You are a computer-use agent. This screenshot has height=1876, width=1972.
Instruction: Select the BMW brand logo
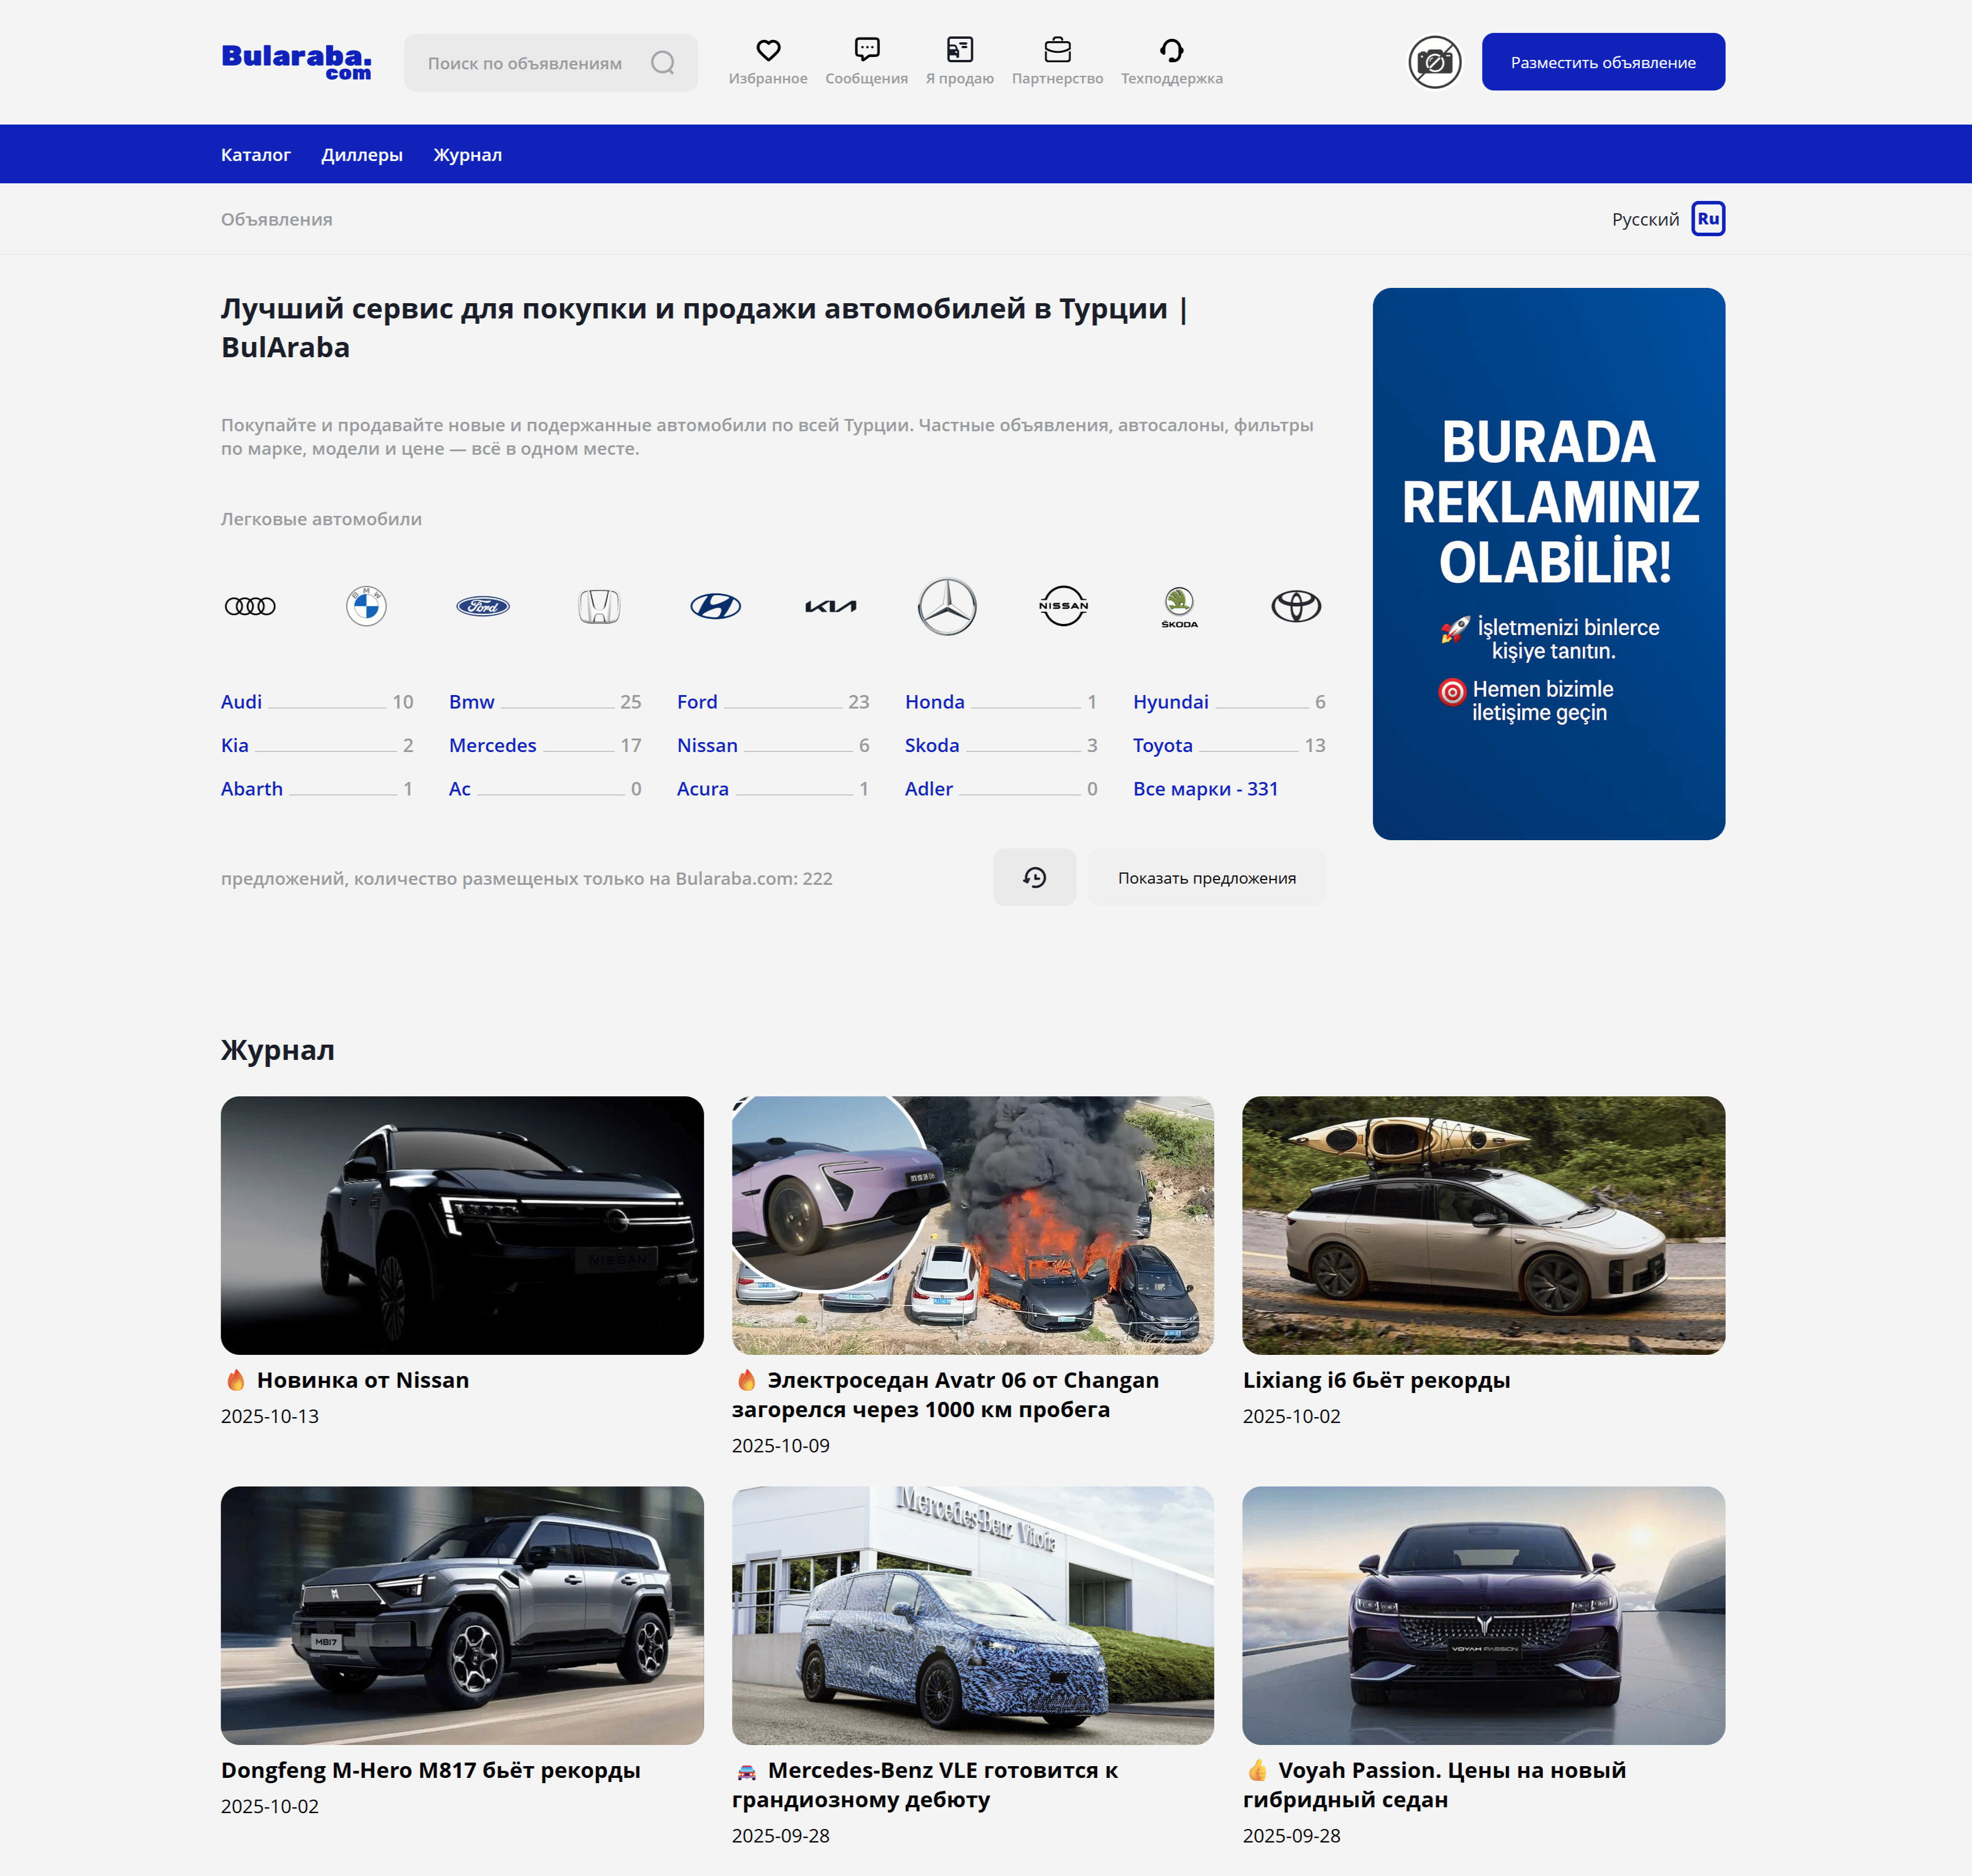(x=366, y=606)
